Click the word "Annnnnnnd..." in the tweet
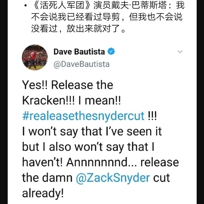 tap(101, 162)
